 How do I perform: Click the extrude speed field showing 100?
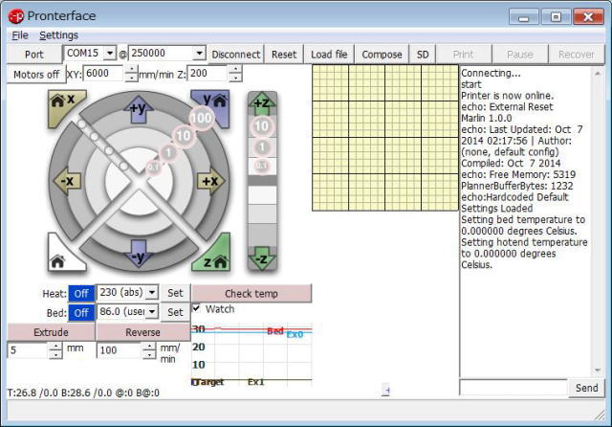pyautogui.click(x=120, y=350)
